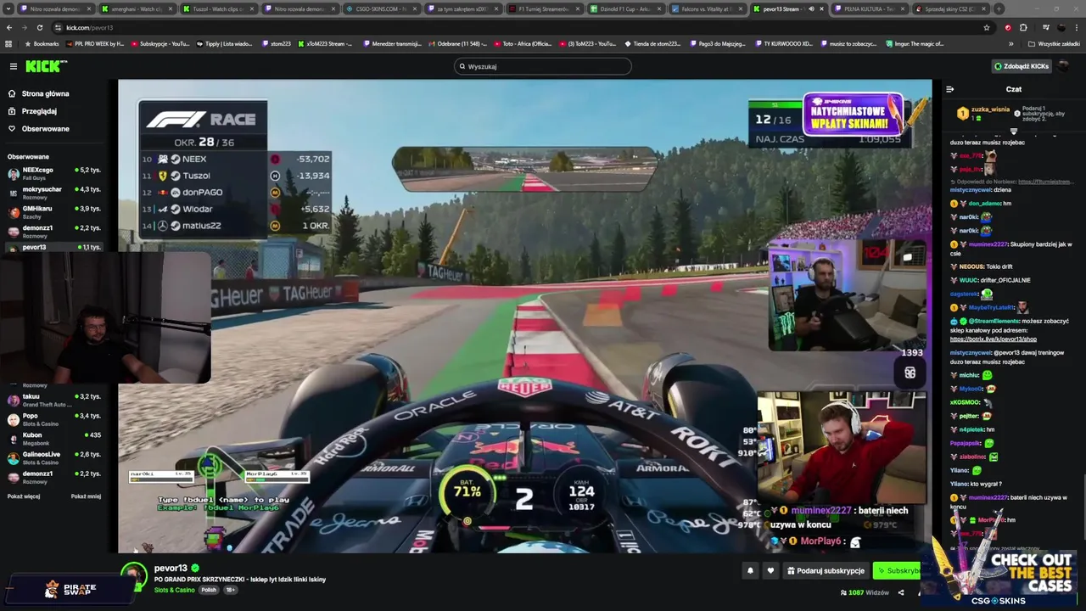Image resolution: width=1086 pixels, height=611 pixels.
Task: Click zuzka_wisnia in the top gifter banner
Action: tap(990, 109)
